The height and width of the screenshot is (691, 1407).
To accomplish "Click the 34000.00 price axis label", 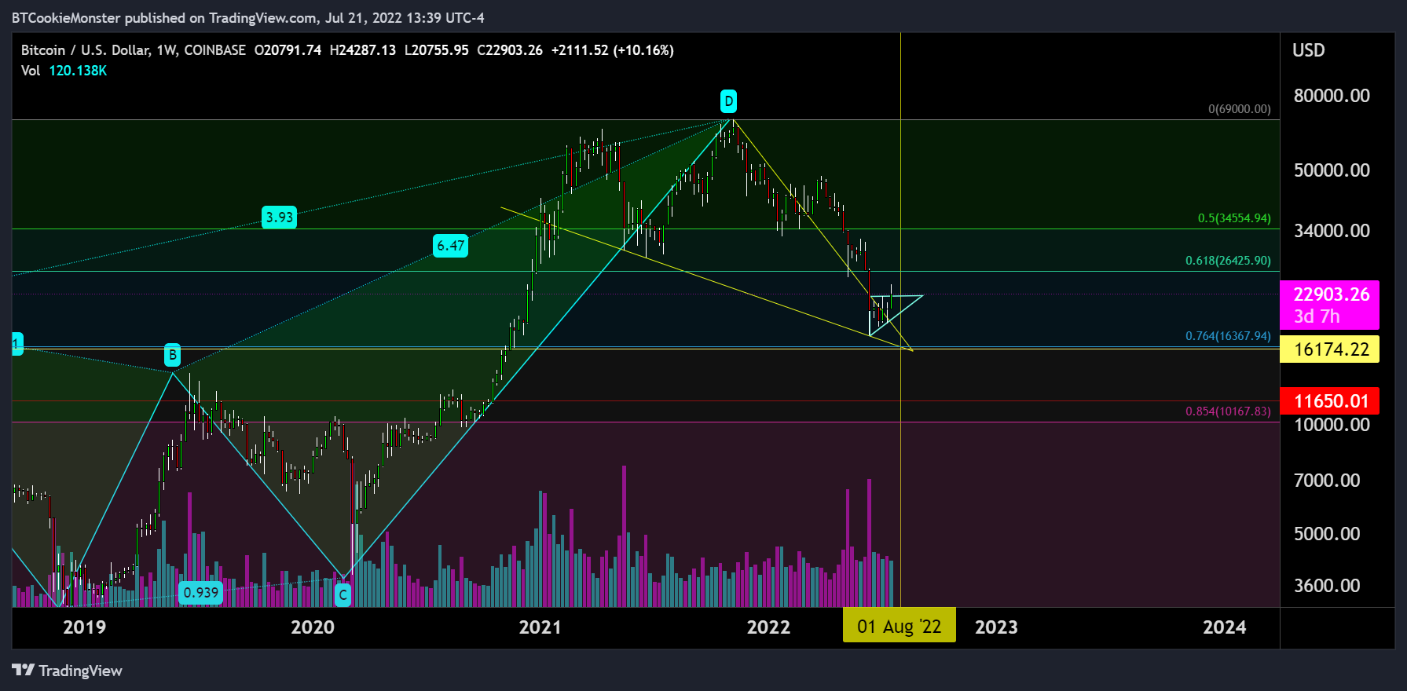I will (1332, 231).
